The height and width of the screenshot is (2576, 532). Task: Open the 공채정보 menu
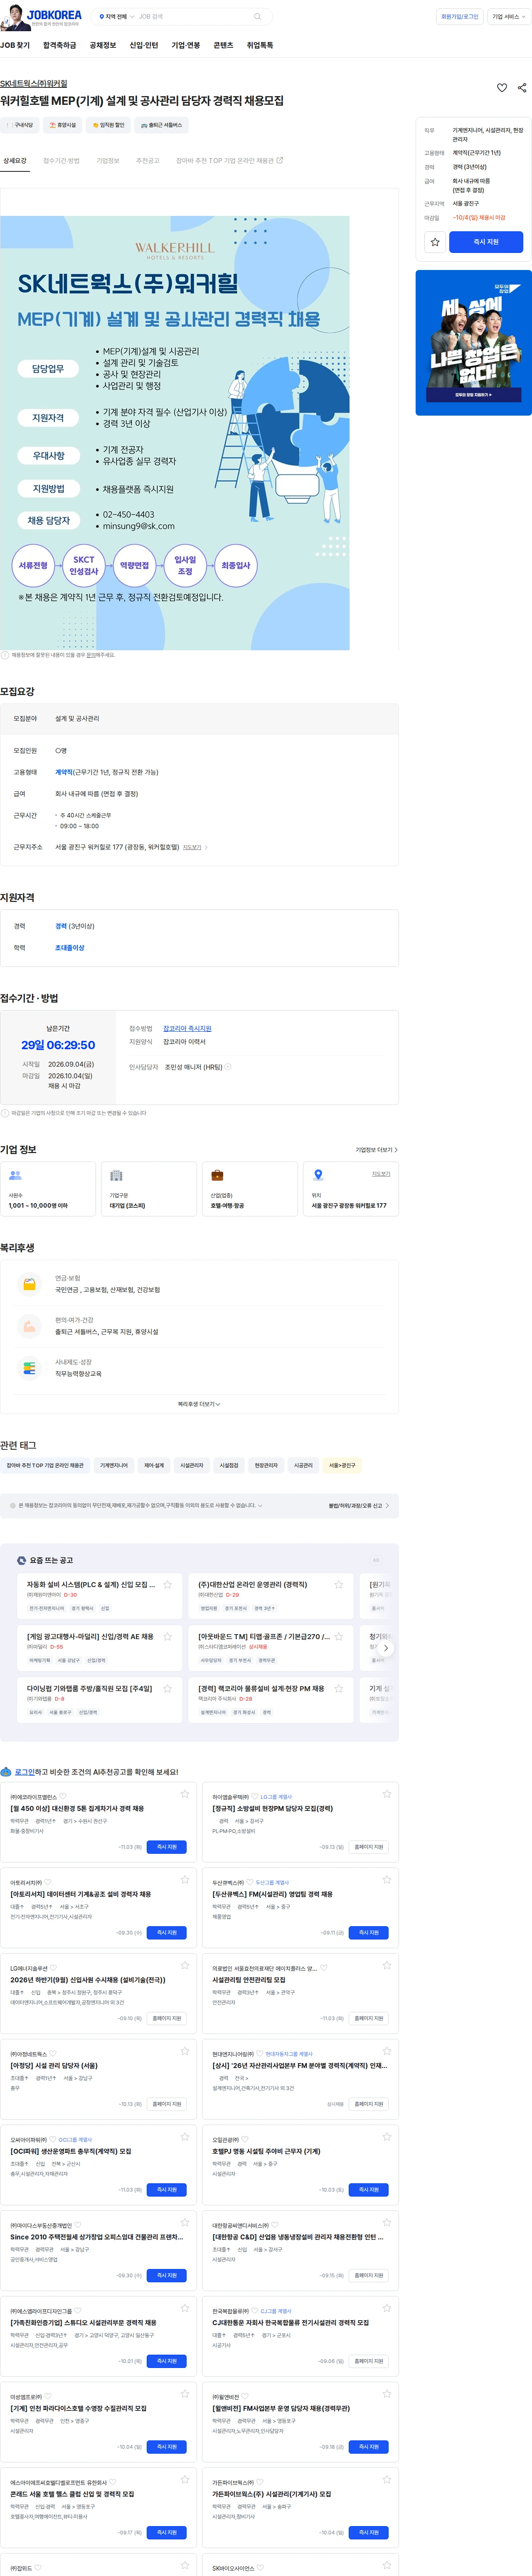103,45
